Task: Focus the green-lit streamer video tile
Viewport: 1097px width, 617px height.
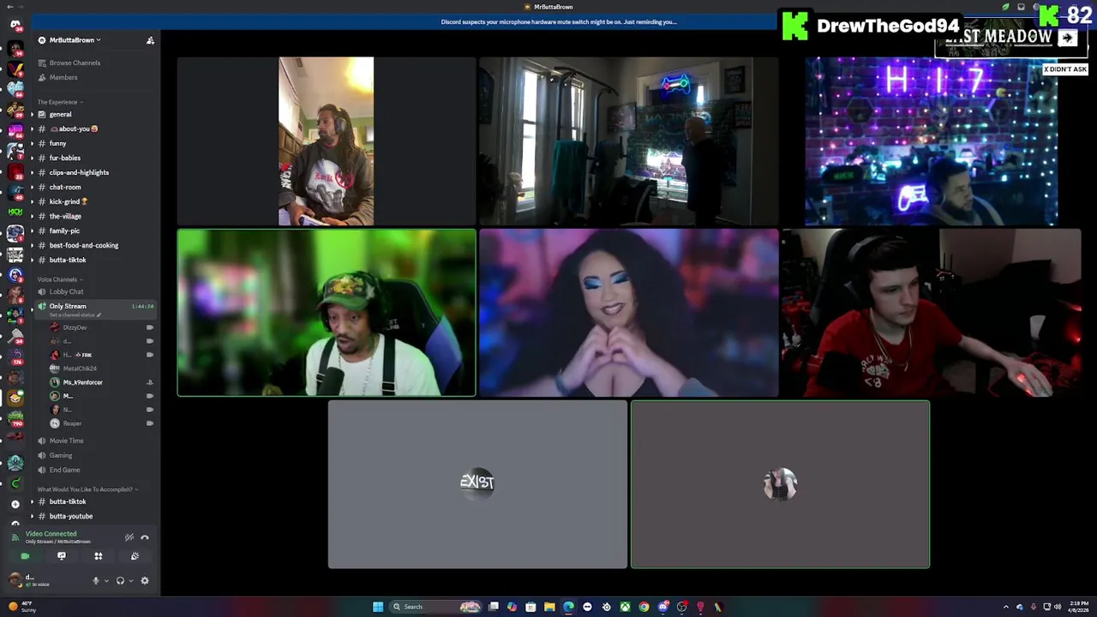Action: coord(327,313)
